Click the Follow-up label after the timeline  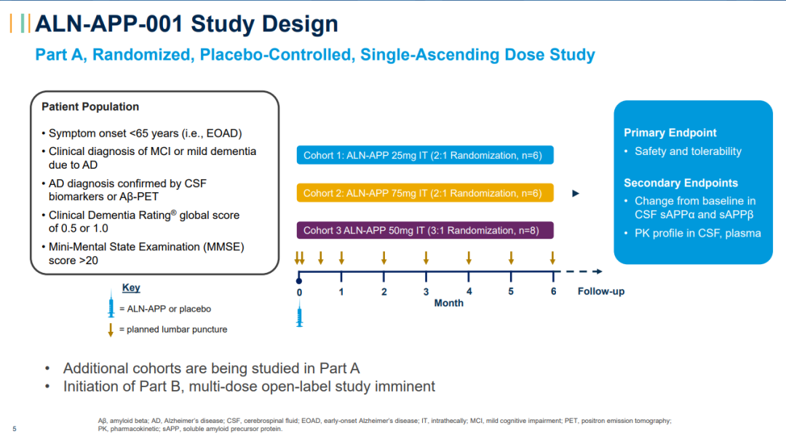click(601, 291)
